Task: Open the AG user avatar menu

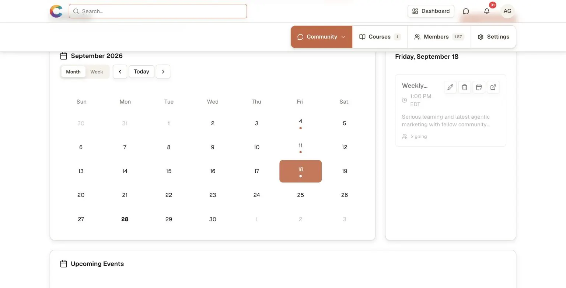Action: [x=507, y=11]
